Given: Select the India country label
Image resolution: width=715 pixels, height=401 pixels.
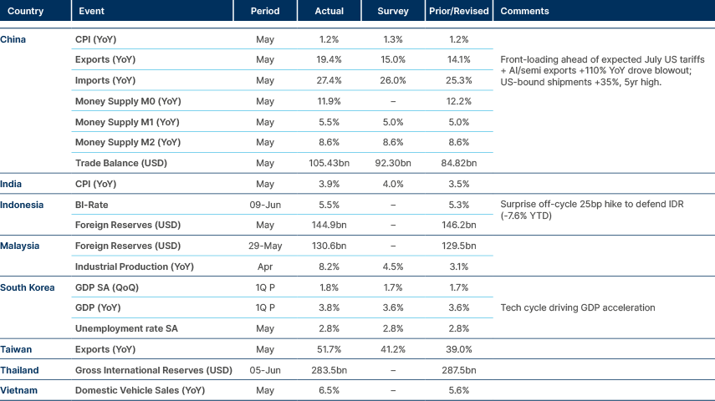Looking at the screenshot, I should [11, 184].
